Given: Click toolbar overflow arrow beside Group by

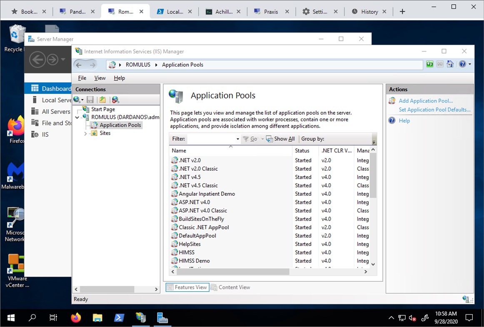Looking at the screenshot, I should tap(374, 142).
